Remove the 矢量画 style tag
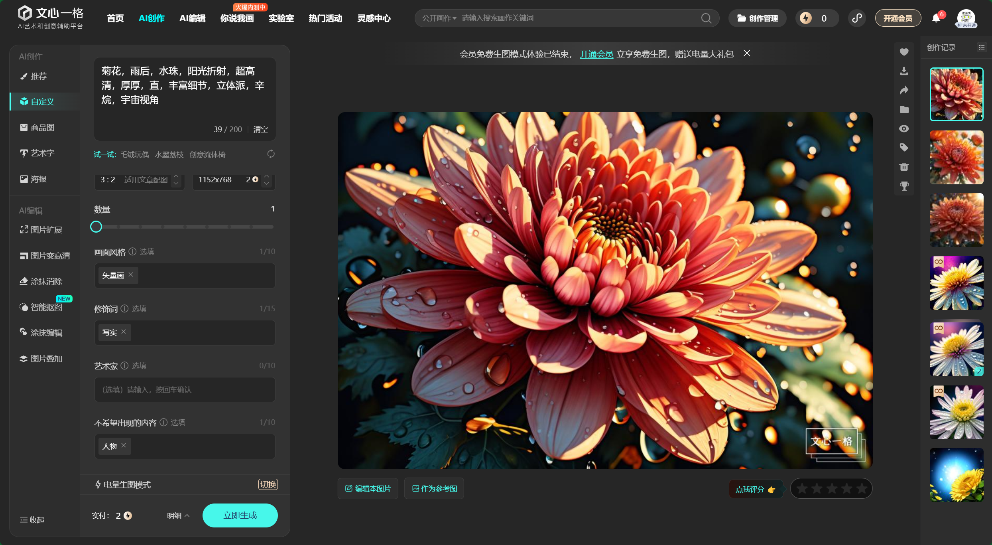The width and height of the screenshot is (992, 545). (131, 275)
